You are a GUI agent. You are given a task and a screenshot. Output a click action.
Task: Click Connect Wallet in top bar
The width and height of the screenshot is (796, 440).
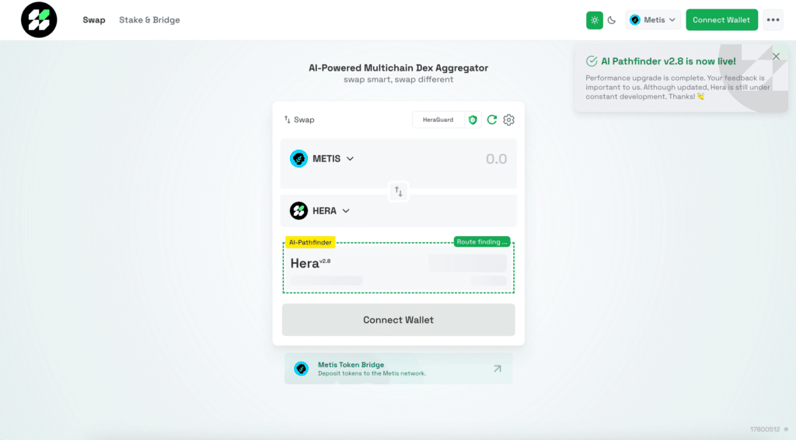pyautogui.click(x=721, y=19)
